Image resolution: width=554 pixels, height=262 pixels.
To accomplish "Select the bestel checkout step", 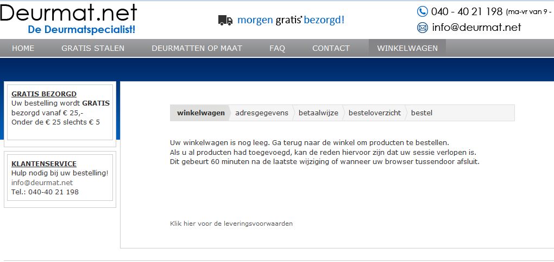I will [421, 113].
